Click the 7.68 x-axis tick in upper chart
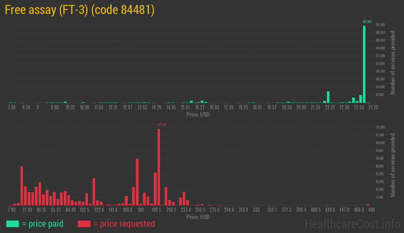 coord(11,107)
